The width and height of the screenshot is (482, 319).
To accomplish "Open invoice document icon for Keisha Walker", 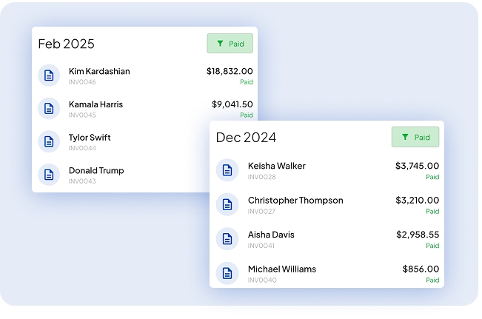I will 227,170.
